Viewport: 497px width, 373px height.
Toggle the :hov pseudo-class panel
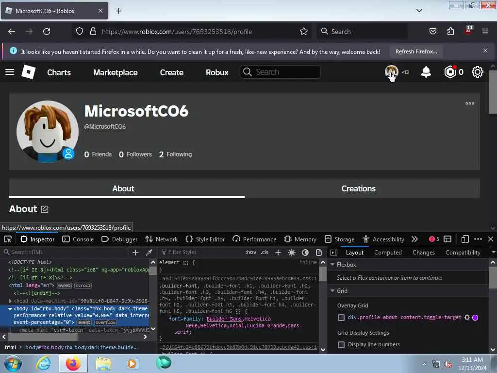[x=251, y=253]
